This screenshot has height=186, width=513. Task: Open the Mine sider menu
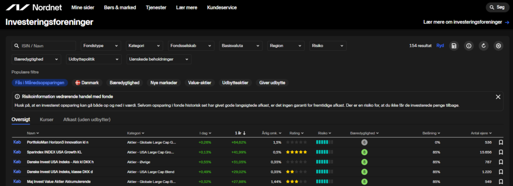[83, 7]
